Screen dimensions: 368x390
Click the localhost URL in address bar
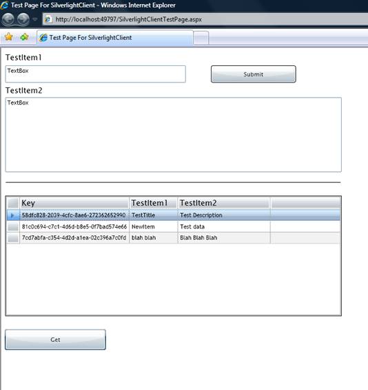point(129,19)
